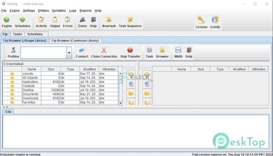The height and width of the screenshot is (156, 273).
Task: Click the local path C:\Users\afaqk
Action: [x=13, y=64]
